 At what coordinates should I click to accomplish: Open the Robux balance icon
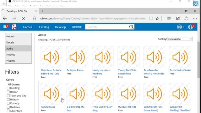point(179,27)
